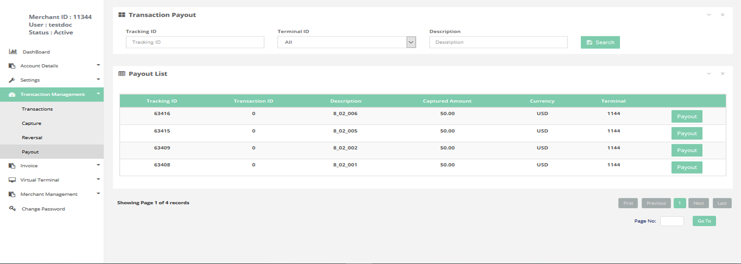Go to Transactions submenu item
Viewport: 741px width, 264px height.
37,109
